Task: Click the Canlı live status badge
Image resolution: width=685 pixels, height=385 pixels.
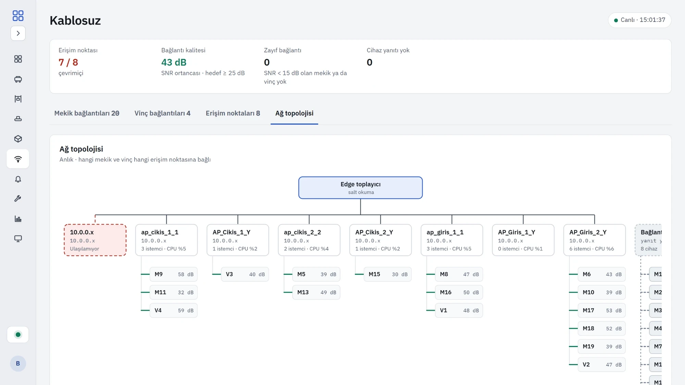Action: click(639, 20)
